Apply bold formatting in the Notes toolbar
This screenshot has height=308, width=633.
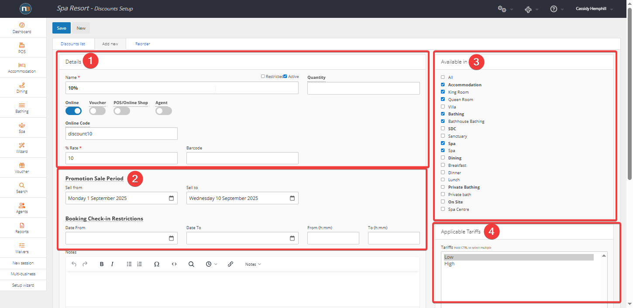102,264
